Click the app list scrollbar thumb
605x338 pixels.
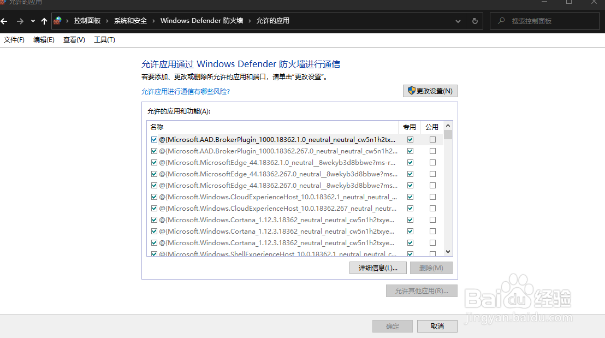click(x=448, y=135)
